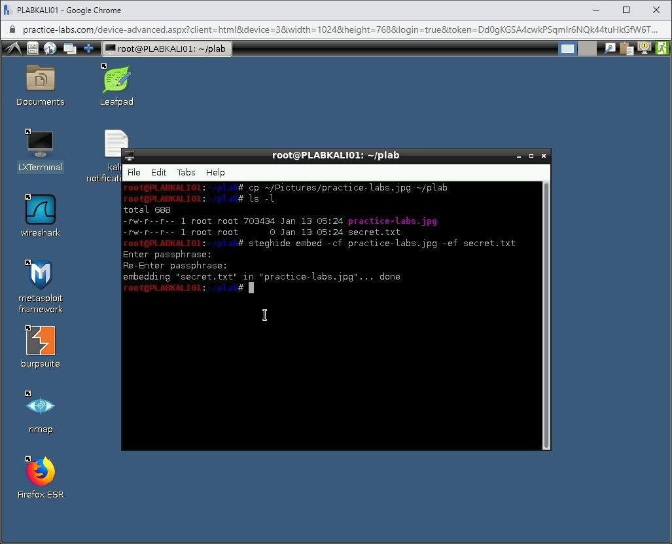Open the terminal Edit menu
This screenshot has width=672, height=544.
point(158,172)
